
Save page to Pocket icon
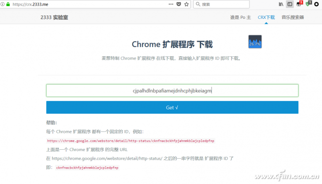tap(179, 4)
